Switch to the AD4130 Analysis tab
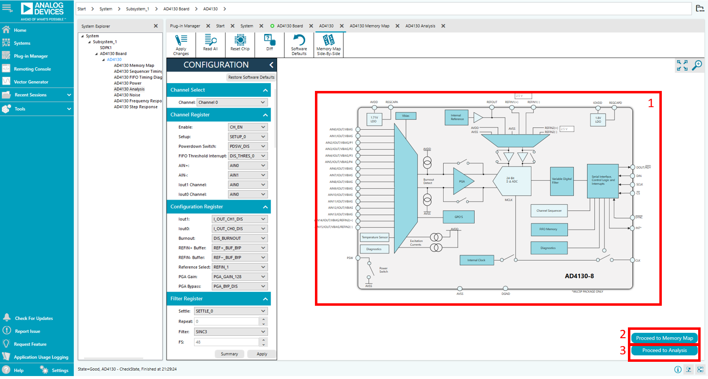 point(421,26)
